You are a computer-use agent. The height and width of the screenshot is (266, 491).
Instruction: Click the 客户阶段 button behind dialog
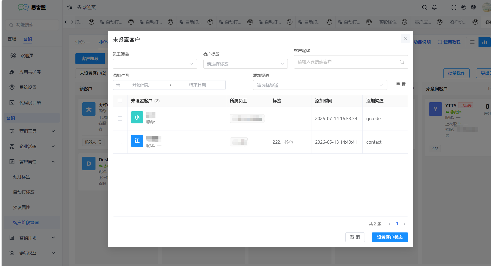pyautogui.click(x=90, y=59)
